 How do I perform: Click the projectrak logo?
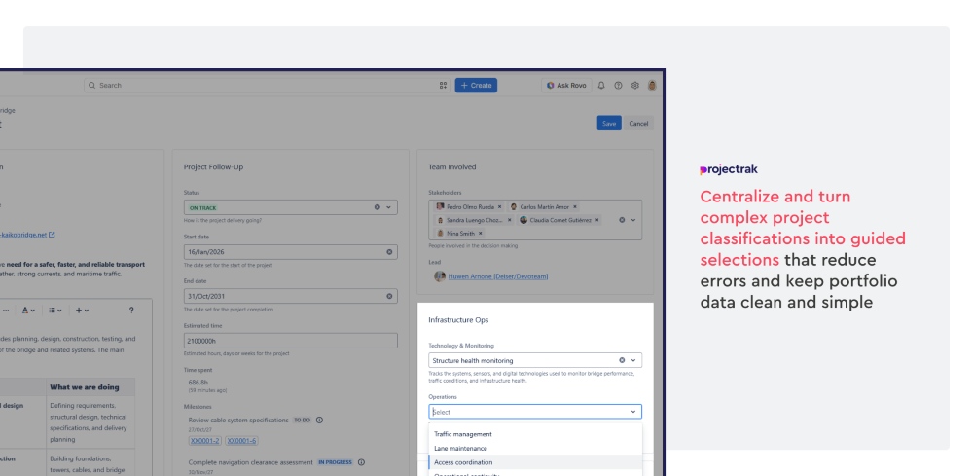(729, 169)
